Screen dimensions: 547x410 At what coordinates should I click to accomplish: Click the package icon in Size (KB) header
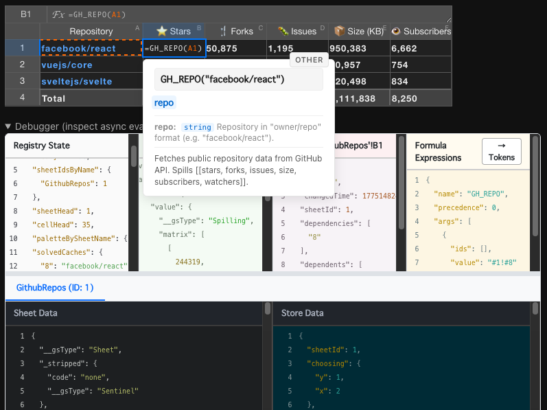point(339,31)
